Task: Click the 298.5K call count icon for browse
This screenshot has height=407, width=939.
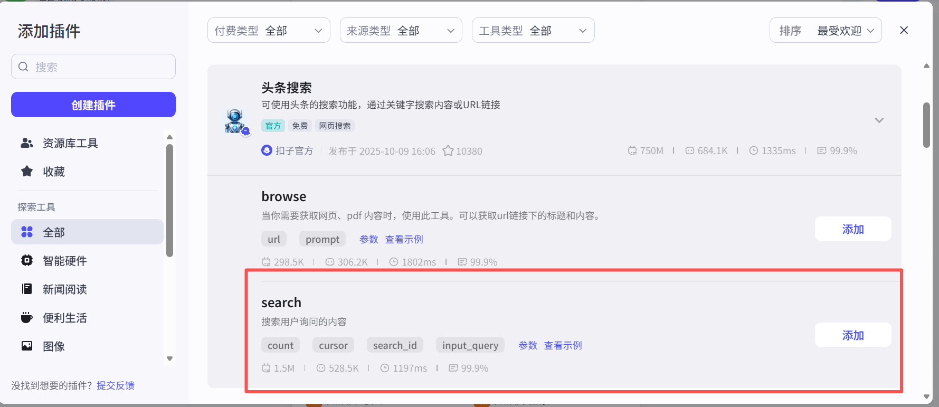Action: coord(267,262)
